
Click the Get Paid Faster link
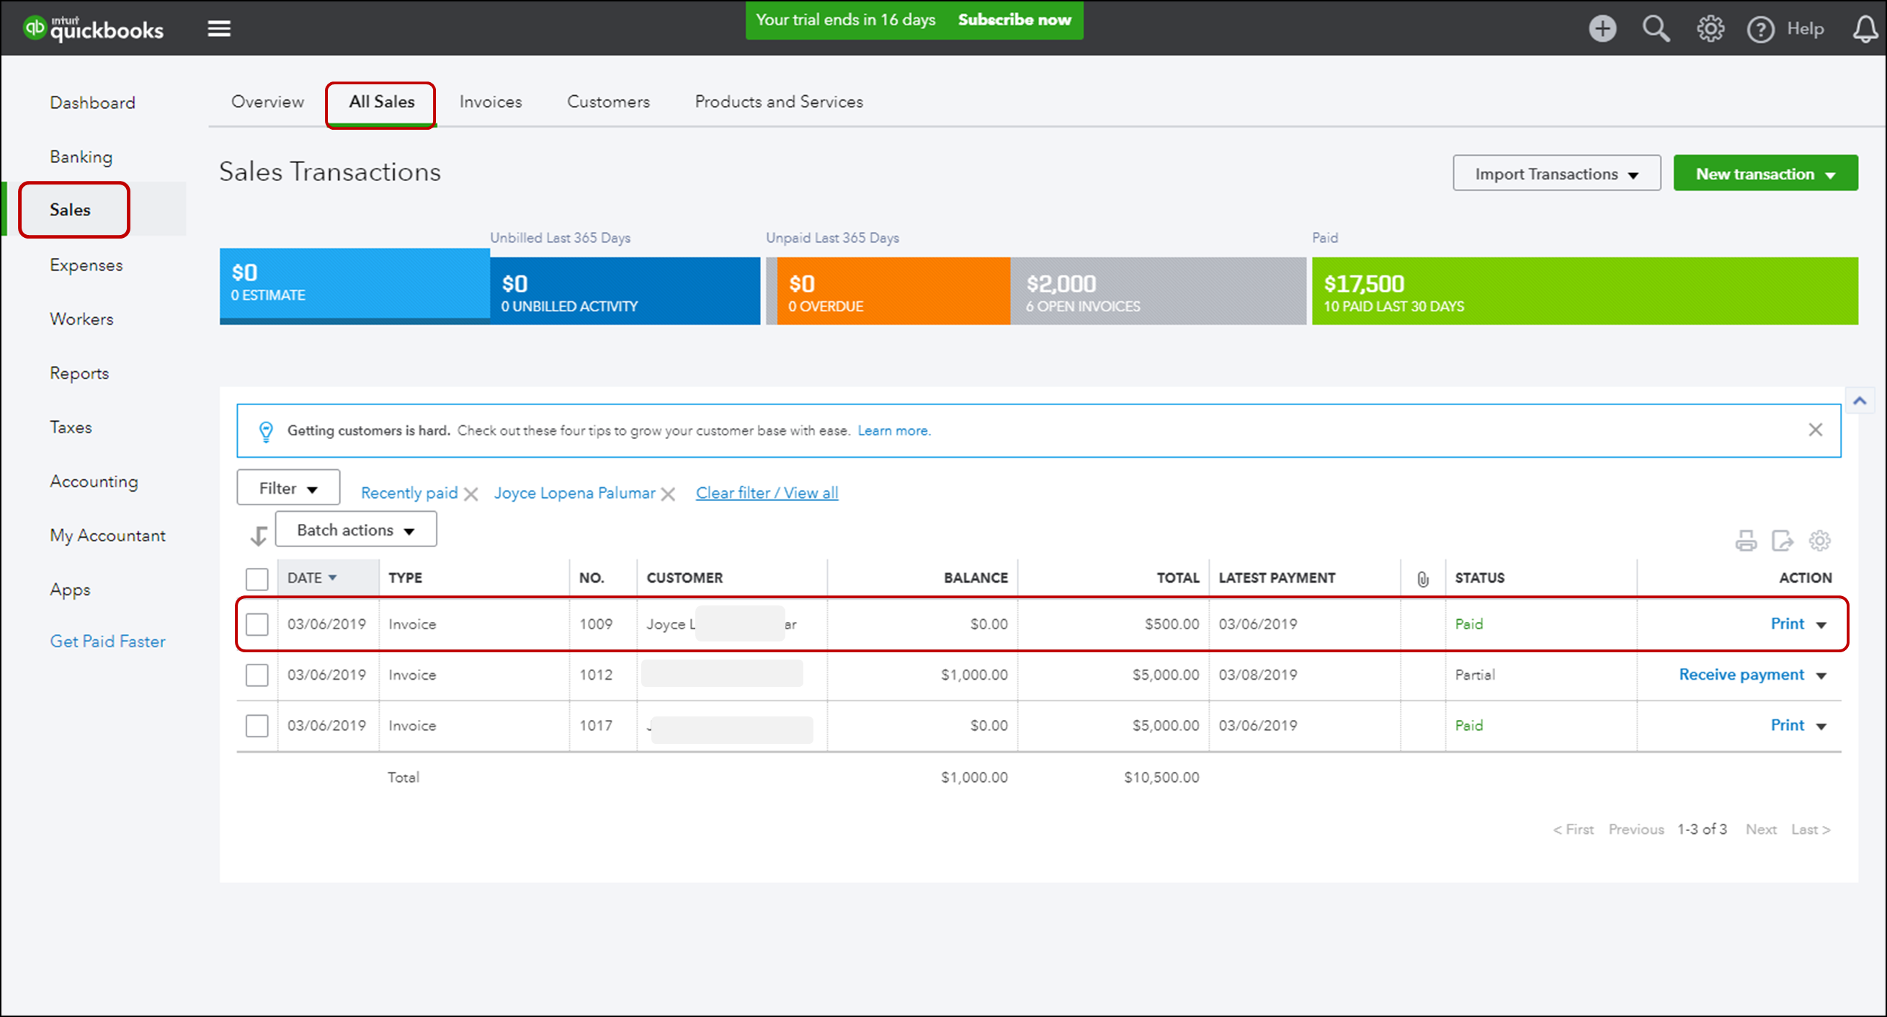click(x=107, y=642)
